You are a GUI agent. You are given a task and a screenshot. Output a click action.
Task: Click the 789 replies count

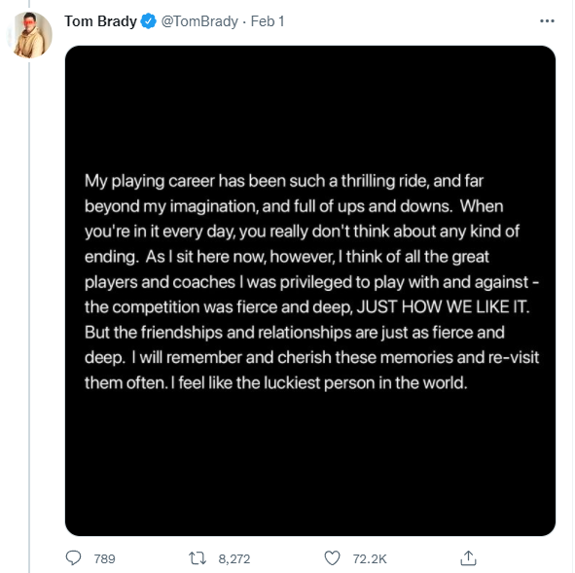(104, 558)
